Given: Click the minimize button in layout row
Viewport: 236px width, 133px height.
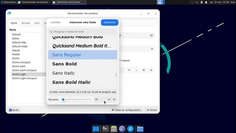Looking at the screenshot, I should (136, 70).
